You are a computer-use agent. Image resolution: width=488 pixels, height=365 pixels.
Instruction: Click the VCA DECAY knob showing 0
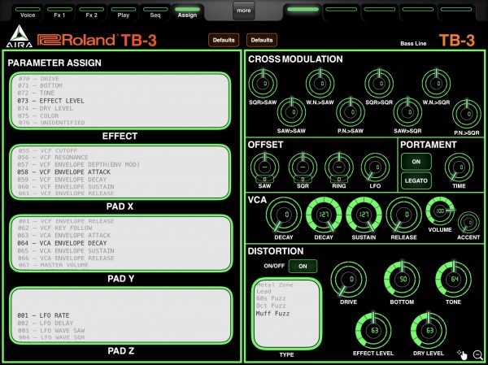click(x=284, y=215)
